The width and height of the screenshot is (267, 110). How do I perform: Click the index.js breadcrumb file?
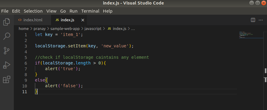click(x=117, y=29)
